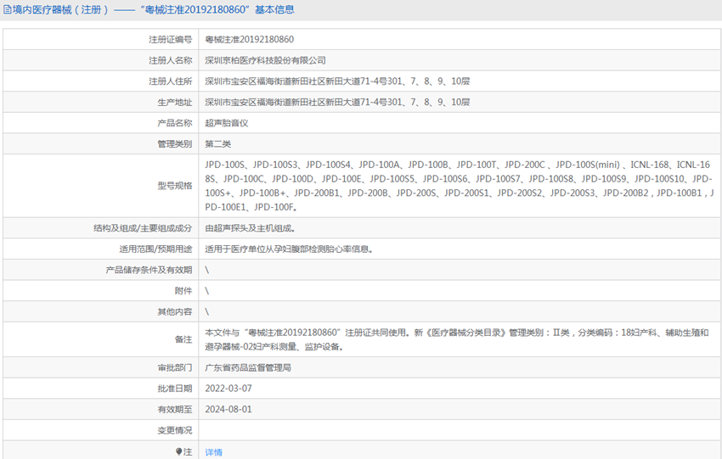Click the 结构及组成/主要组成成分 label

point(143,228)
